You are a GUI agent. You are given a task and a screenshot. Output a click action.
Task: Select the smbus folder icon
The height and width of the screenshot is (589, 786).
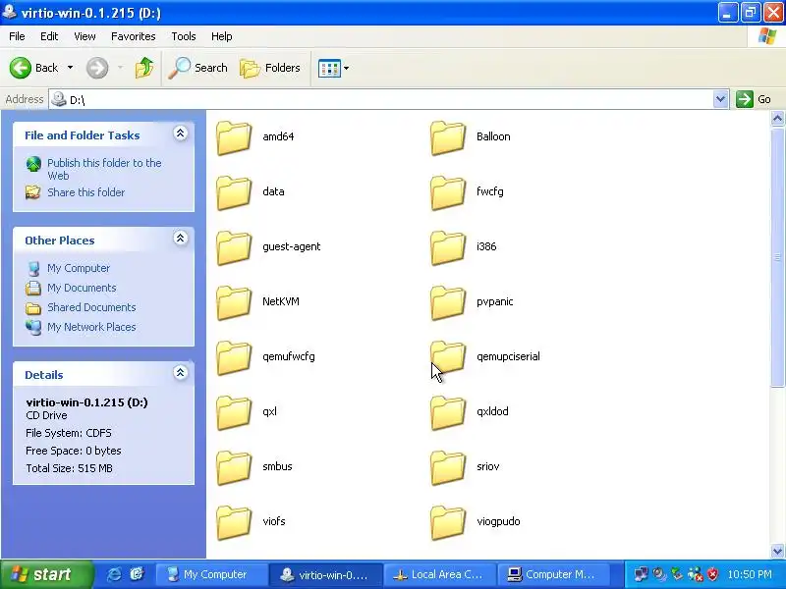click(234, 468)
